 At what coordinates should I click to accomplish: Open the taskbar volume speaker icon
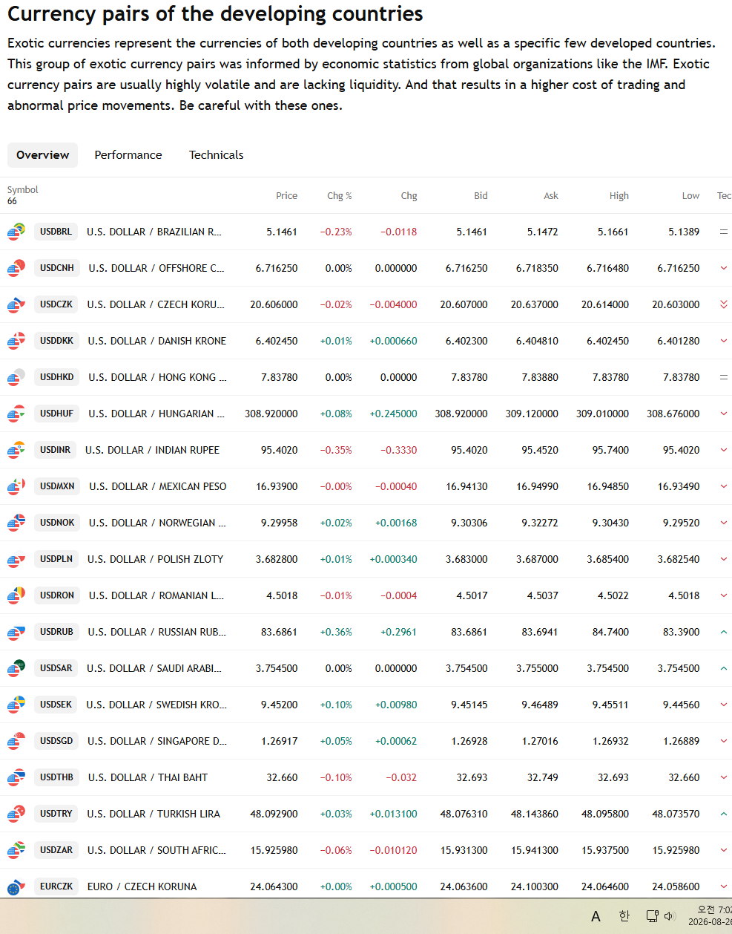click(669, 916)
